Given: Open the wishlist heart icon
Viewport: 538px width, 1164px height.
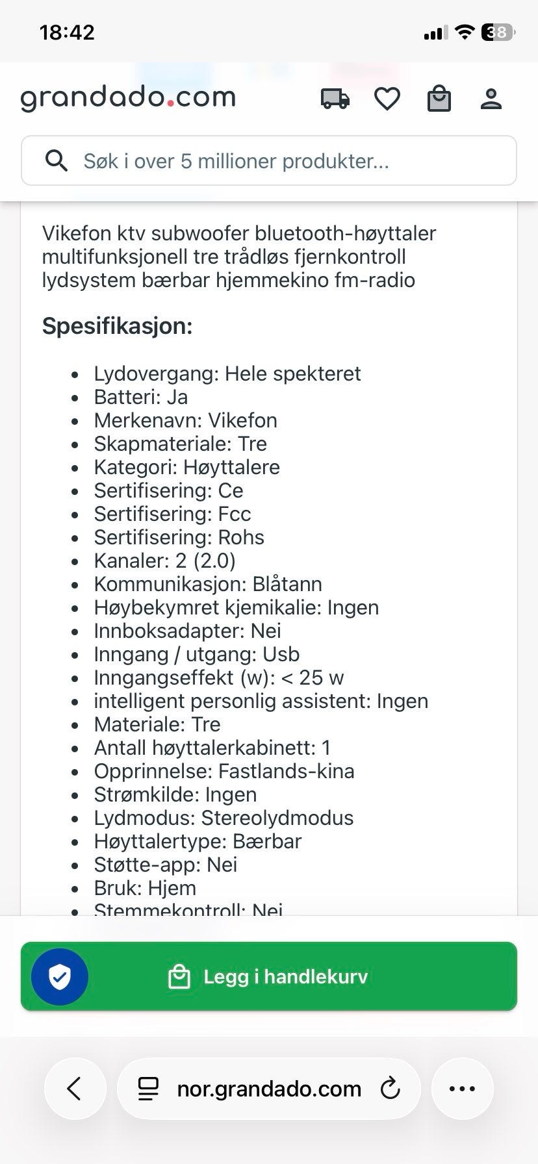Looking at the screenshot, I should point(387,99).
